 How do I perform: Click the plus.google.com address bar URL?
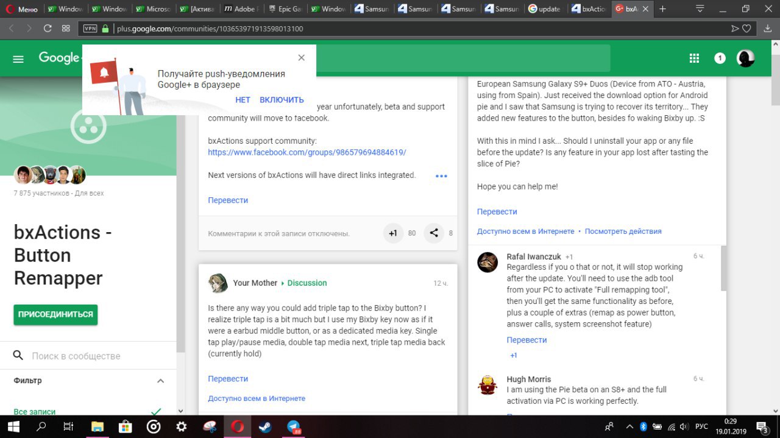coord(210,29)
